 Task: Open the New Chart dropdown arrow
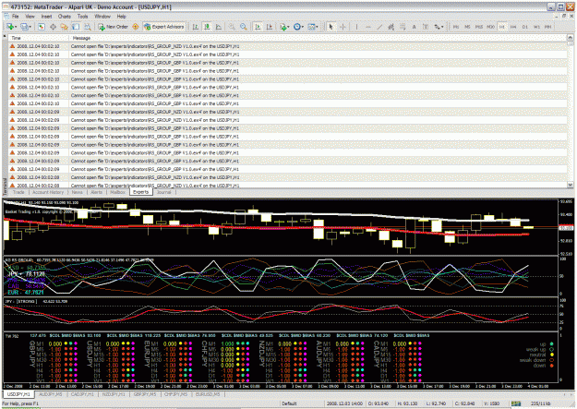pos(16,27)
